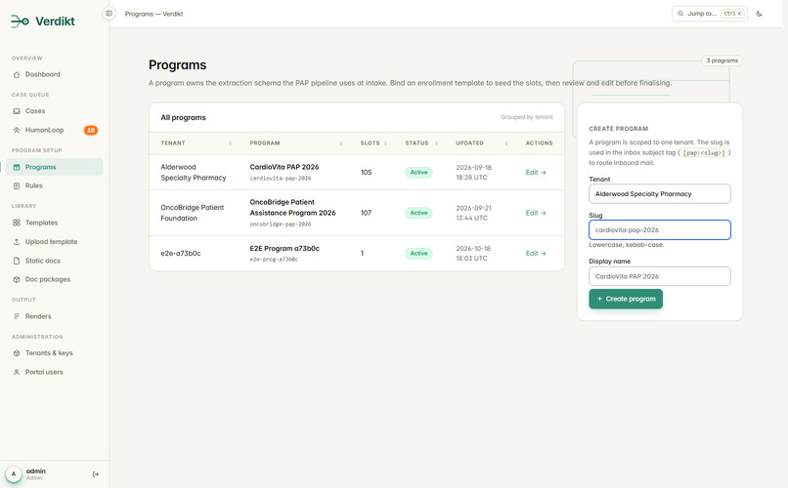
Task: Log out using the sign-out icon
Action: pos(96,474)
